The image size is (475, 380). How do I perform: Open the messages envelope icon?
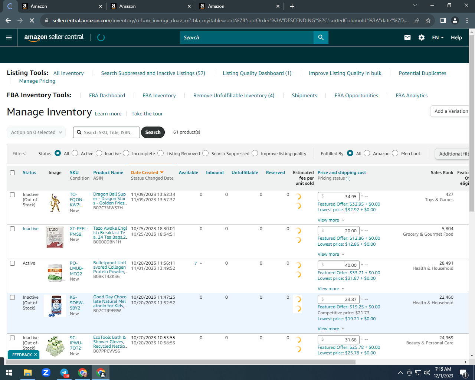click(407, 37)
